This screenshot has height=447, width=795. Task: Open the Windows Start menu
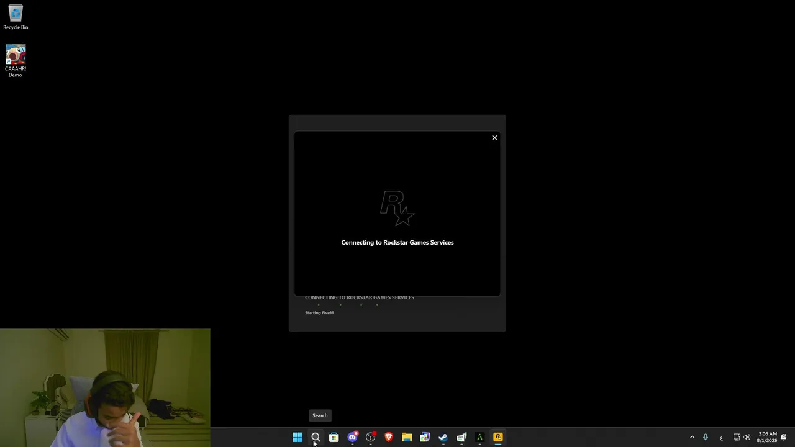(298, 438)
